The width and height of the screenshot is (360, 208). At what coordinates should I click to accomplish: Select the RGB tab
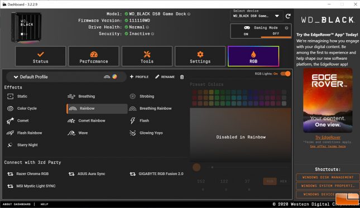[253, 56]
